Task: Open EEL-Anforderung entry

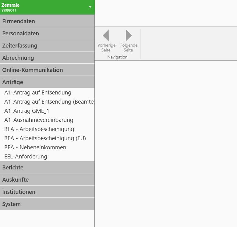Action: 26,157
